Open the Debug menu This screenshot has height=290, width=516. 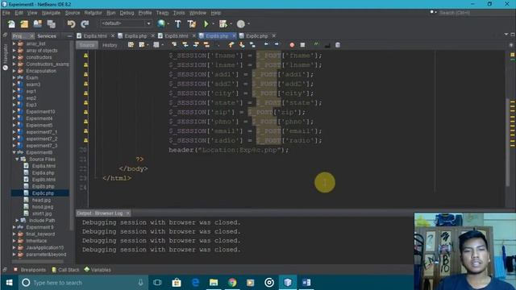pyautogui.click(x=127, y=13)
